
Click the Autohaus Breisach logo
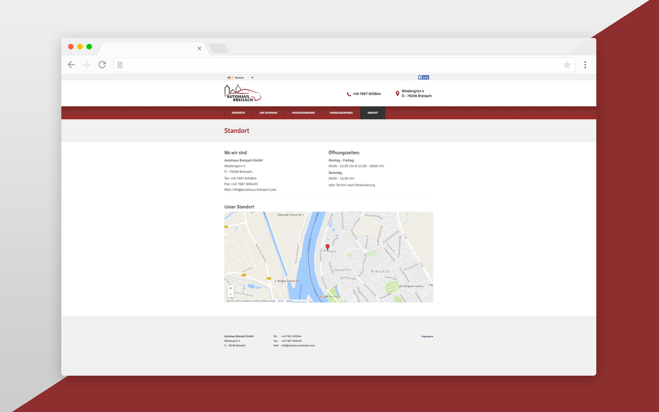242,93
